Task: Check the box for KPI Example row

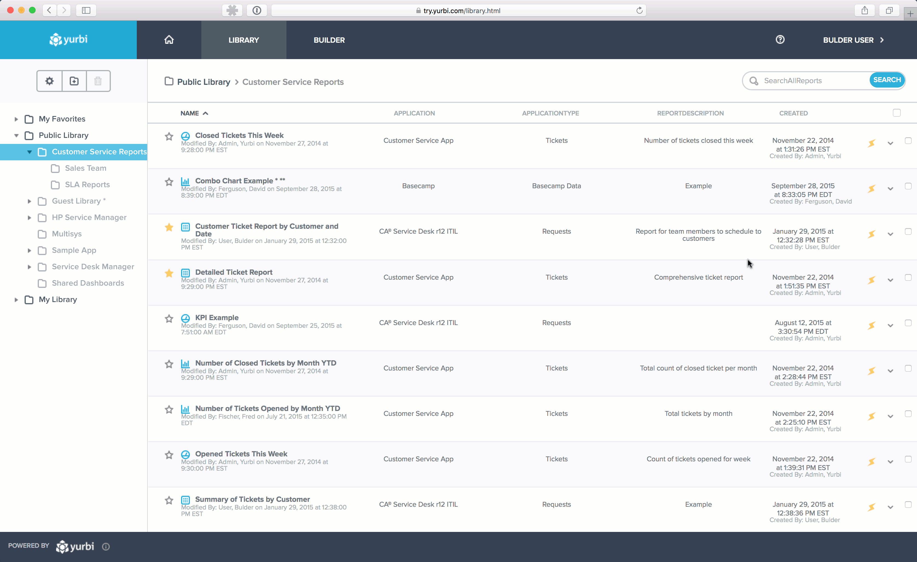Action: point(908,323)
